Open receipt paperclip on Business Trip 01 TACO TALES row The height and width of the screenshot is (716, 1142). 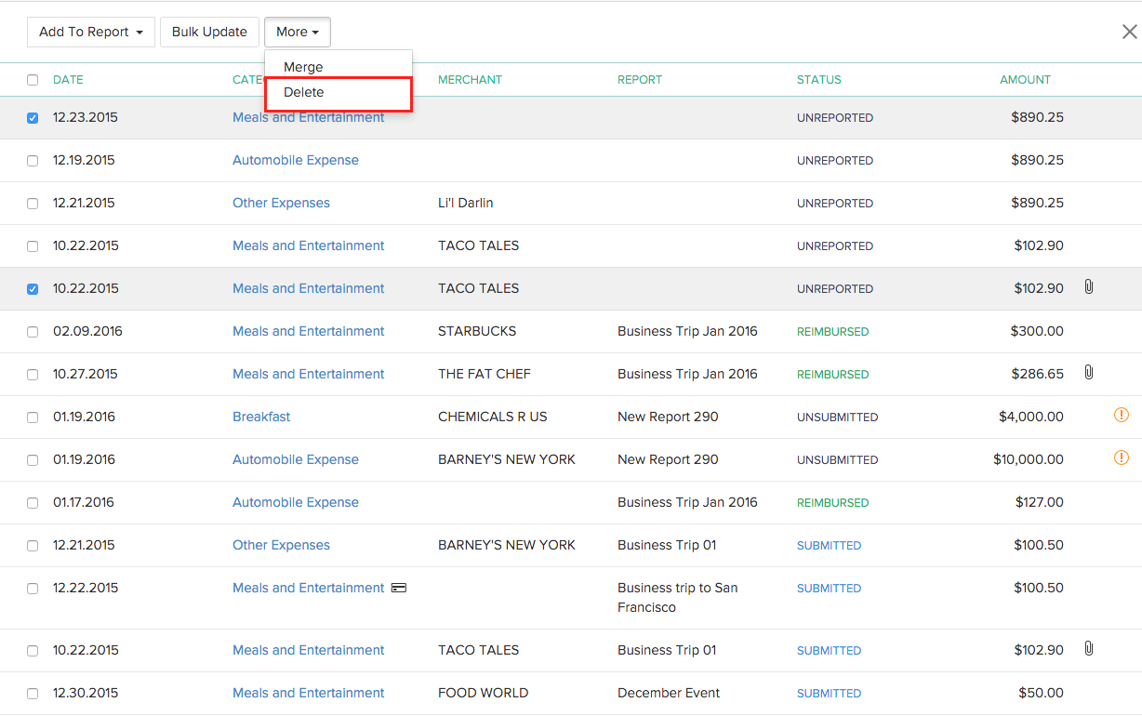[1088, 649]
